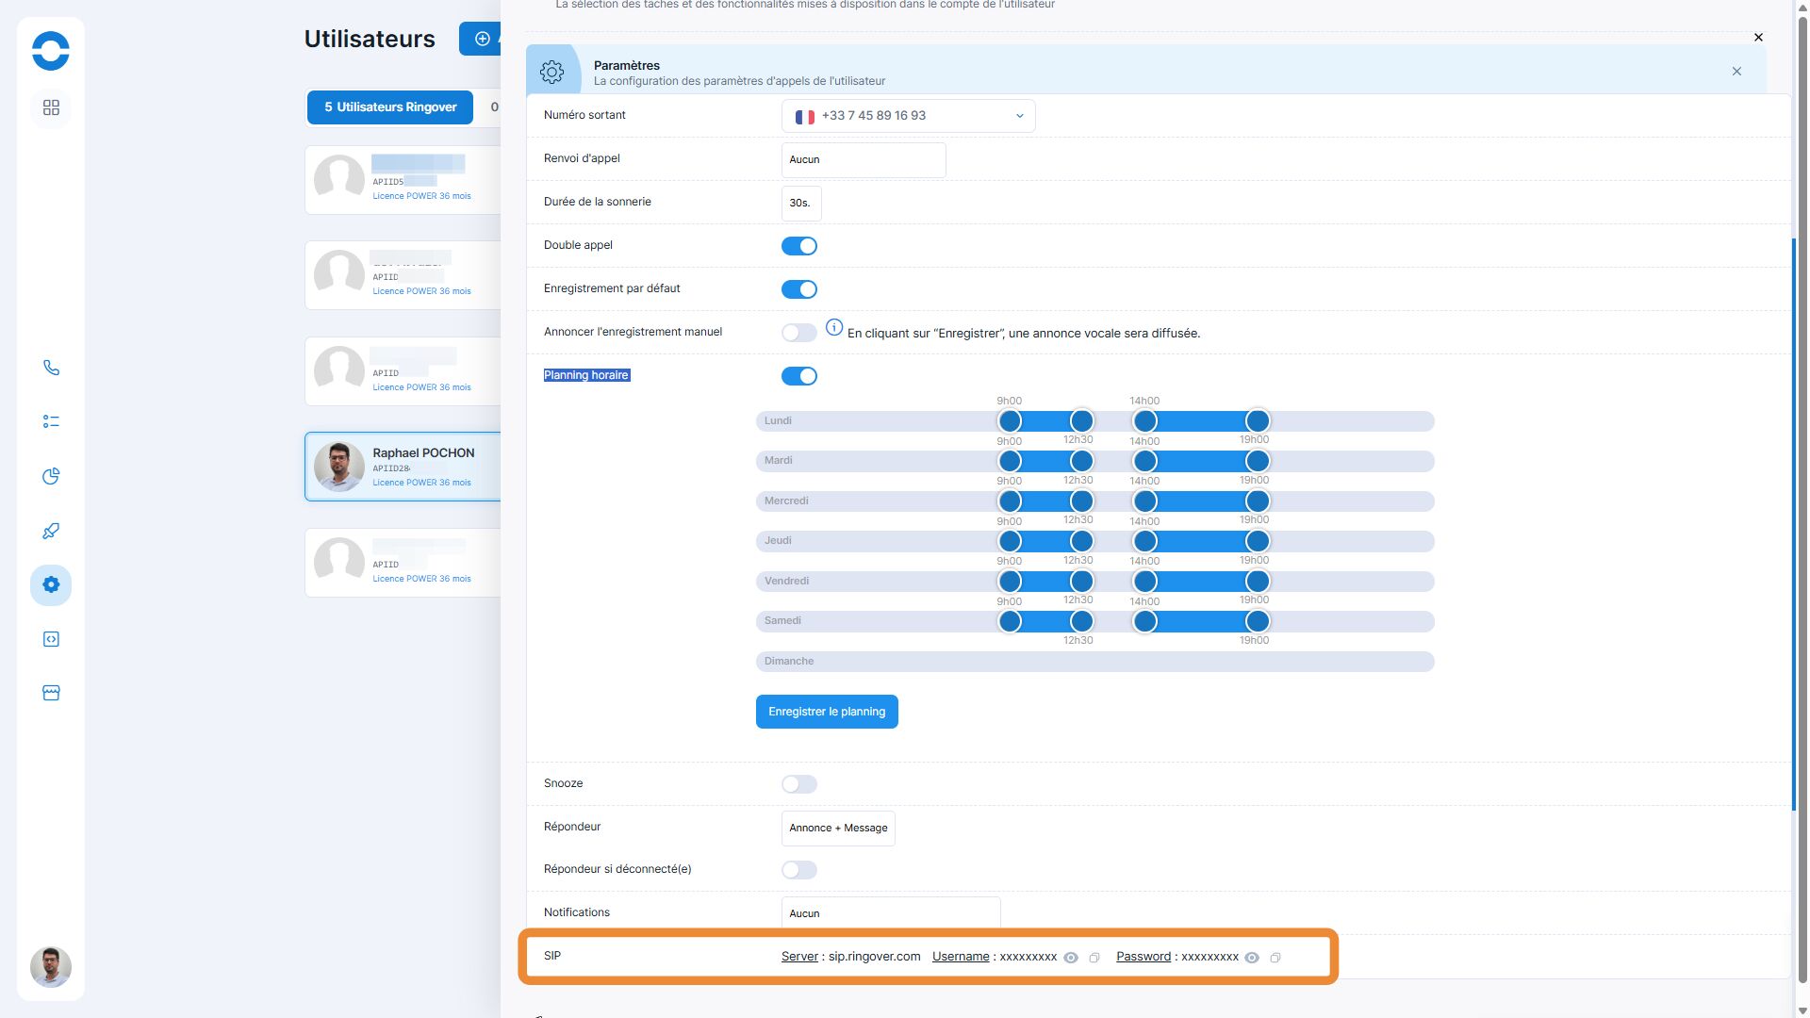Copy the SIP username

[1094, 958]
